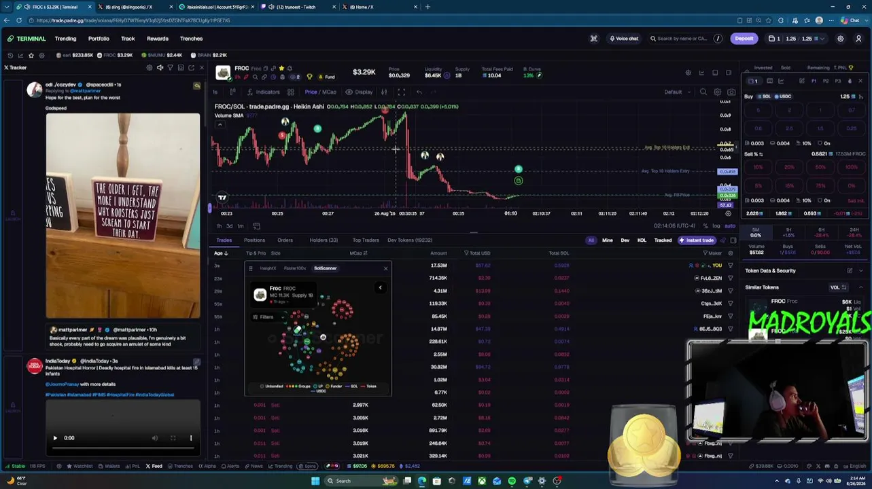872x489 pixels.
Task: Open Holders (33) tab
Action: coord(324,240)
